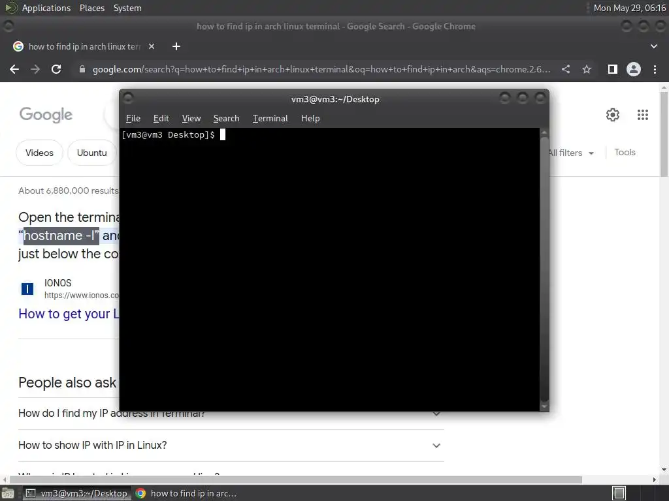669x501 pixels.
Task: Open the terminal View menu
Action: click(x=191, y=119)
